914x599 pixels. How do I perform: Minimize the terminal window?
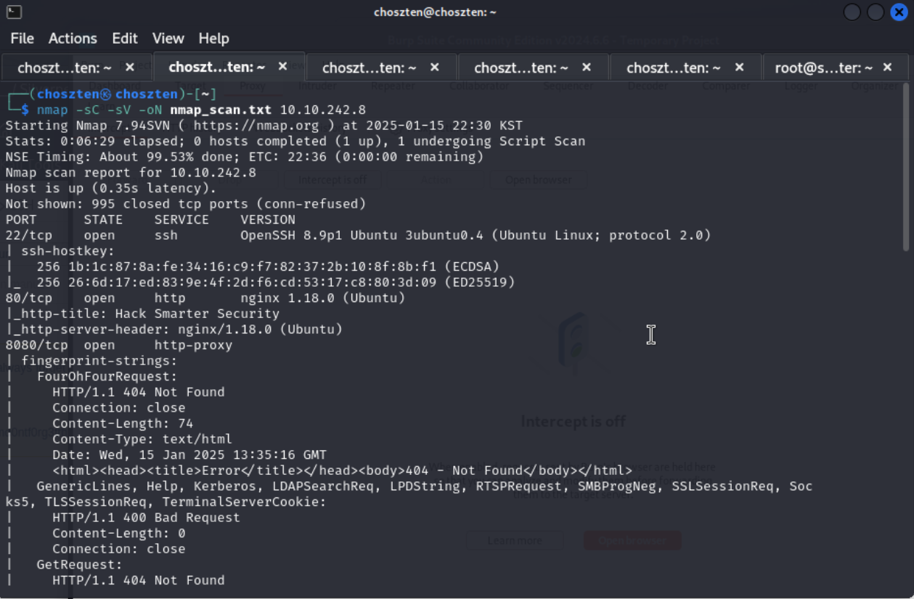[852, 12]
